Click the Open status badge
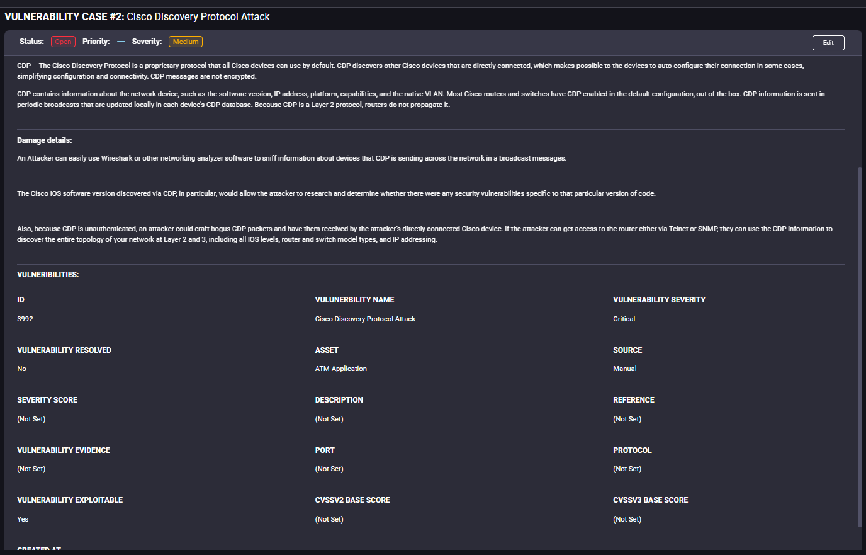 63,42
